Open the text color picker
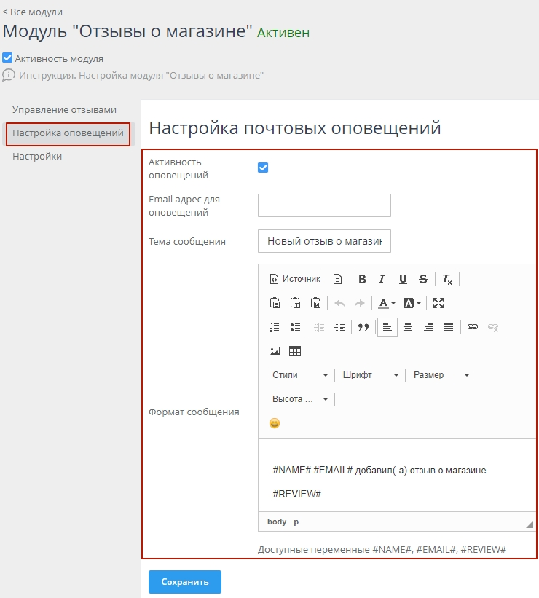The image size is (539, 598). [385, 303]
